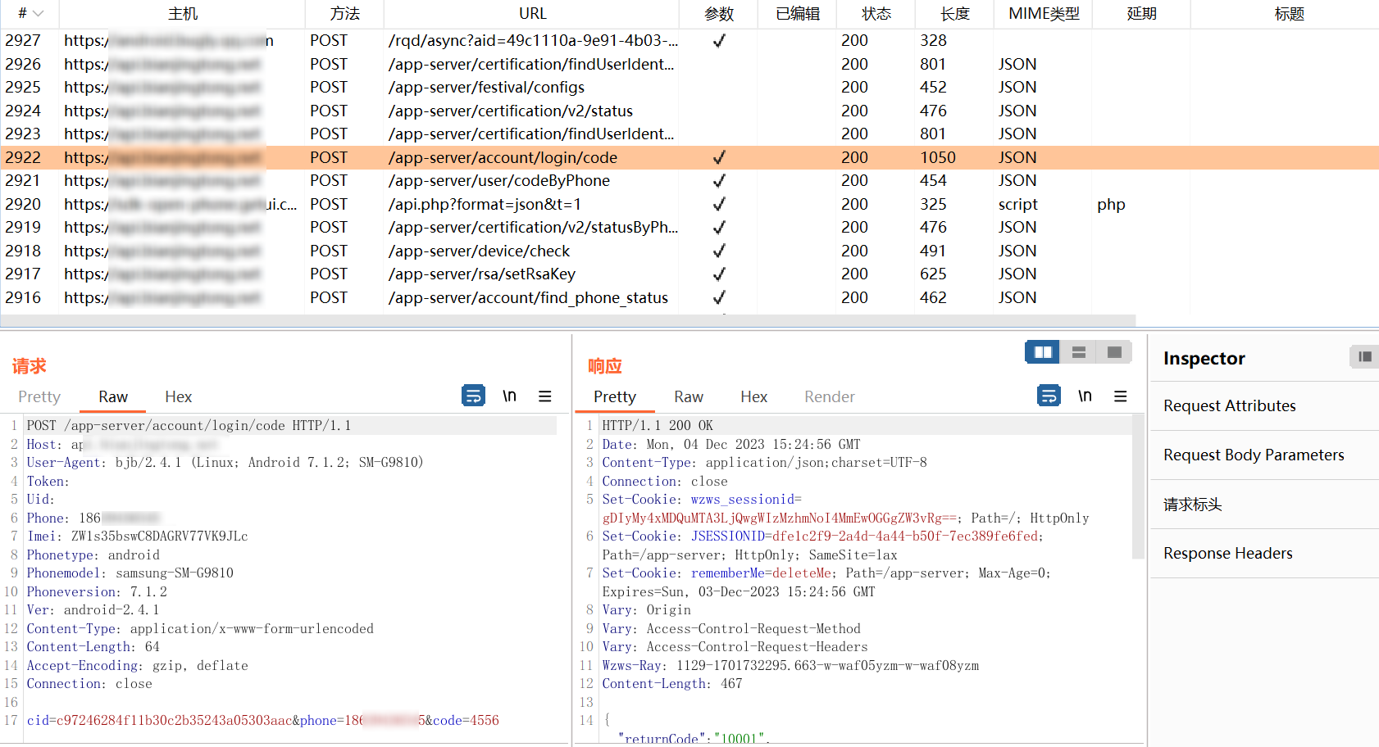
Task: Click the 请求 panel title
Action: (30, 366)
